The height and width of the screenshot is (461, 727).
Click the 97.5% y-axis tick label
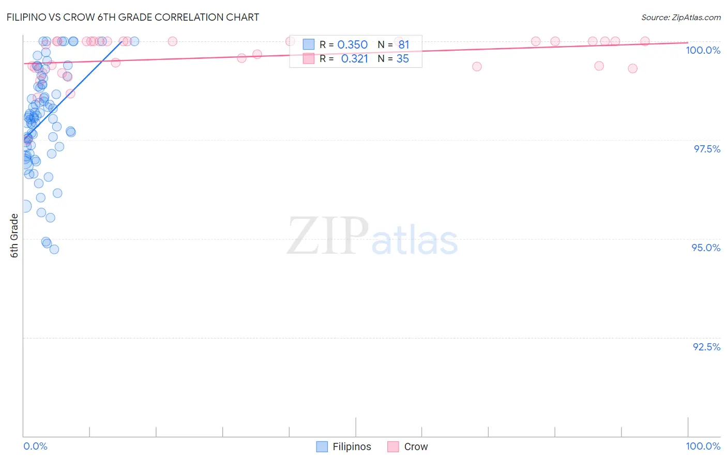[x=706, y=149]
